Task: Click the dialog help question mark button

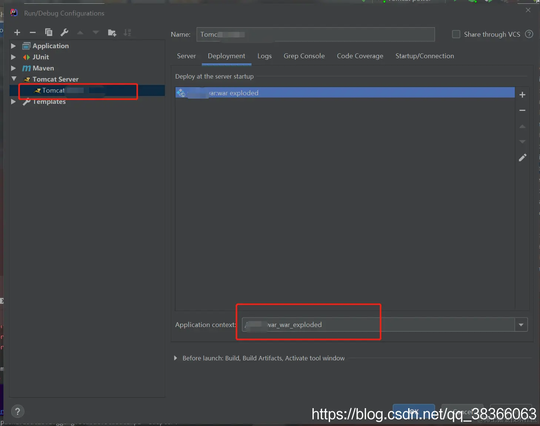Action: pos(18,411)
